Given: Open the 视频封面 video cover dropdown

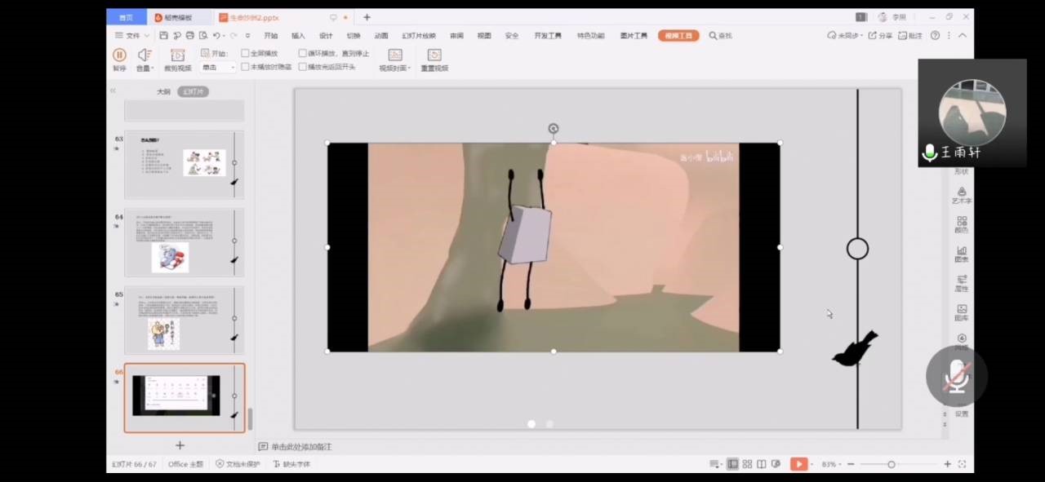Looking at the screenshot, I should [x=395, y=59].
